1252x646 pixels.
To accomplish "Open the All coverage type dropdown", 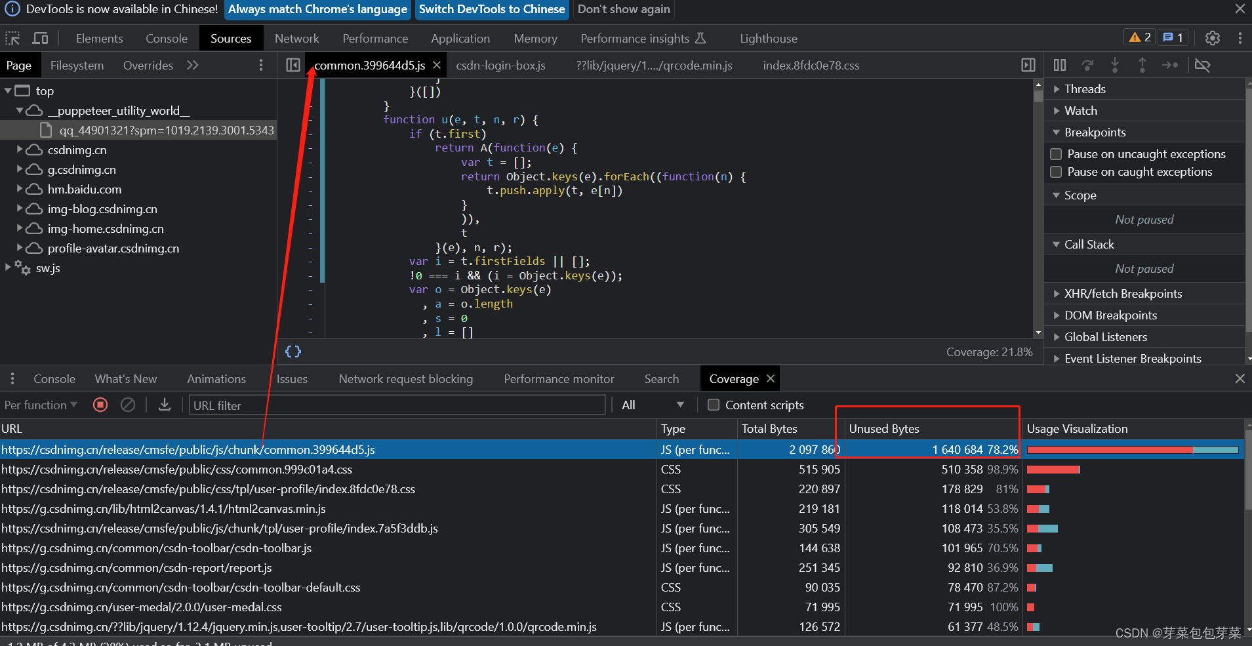I will coord(653,405).
